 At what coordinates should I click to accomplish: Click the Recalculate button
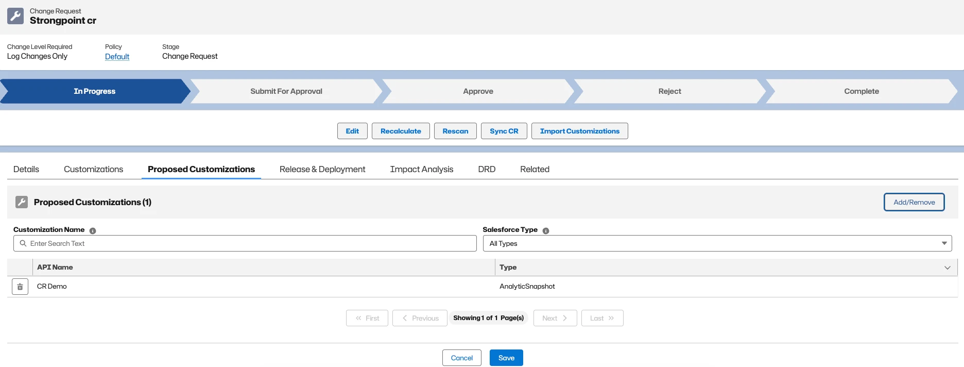401,131
